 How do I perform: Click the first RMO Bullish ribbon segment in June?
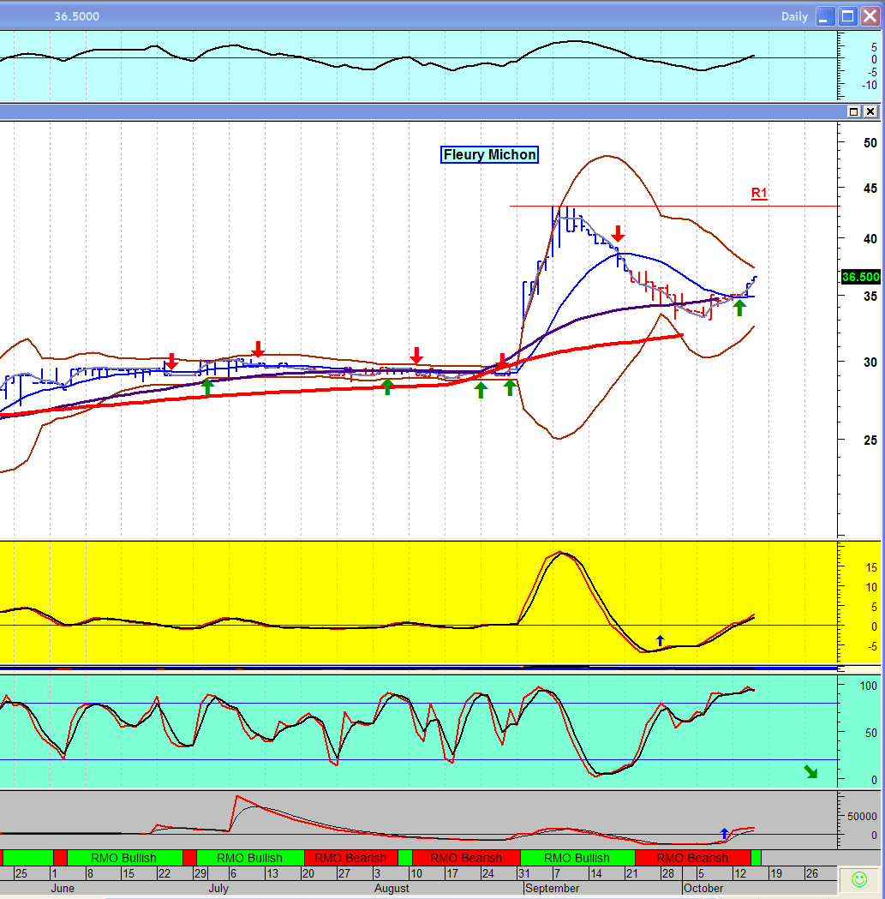(x=124, y=858)
